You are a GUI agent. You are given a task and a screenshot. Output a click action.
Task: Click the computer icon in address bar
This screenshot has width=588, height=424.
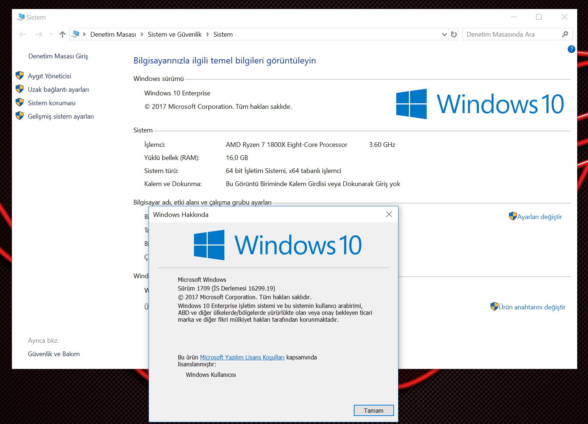click(75, 34)
